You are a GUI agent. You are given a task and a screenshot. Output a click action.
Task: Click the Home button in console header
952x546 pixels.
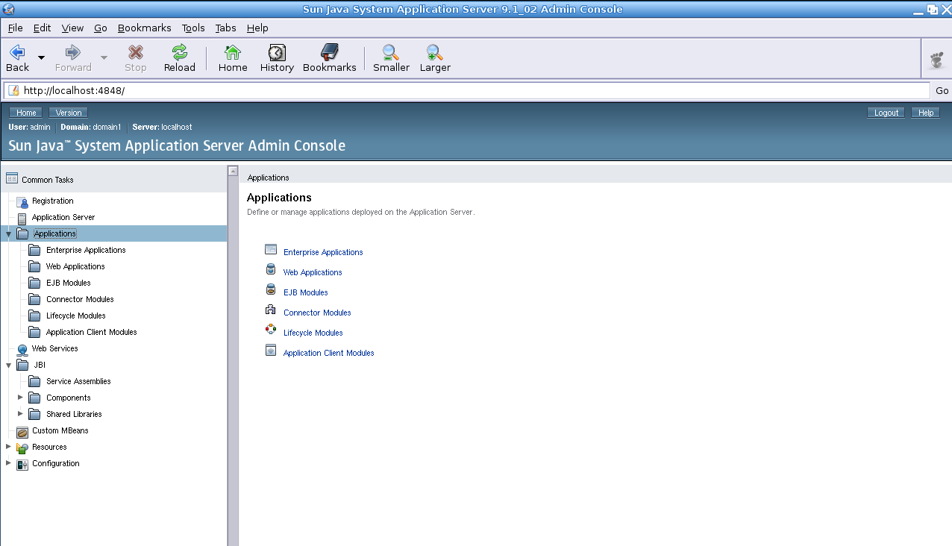(x=26, y=113)
